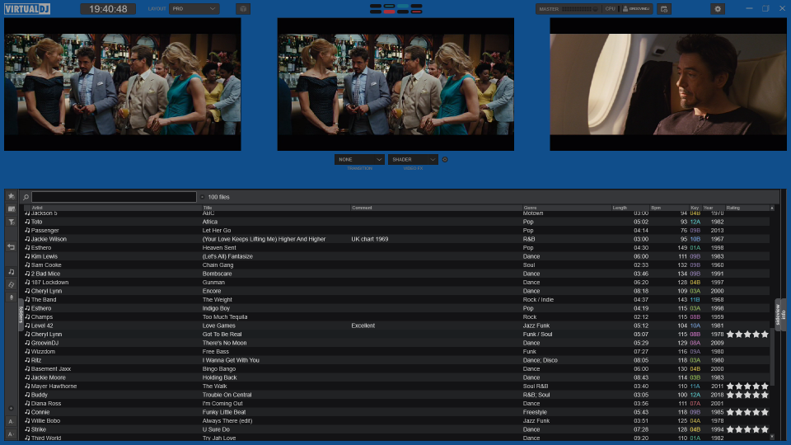Select Champs Too Much Tequila track
The height and width of the screenshot is (445, 791).
(396, 316)
